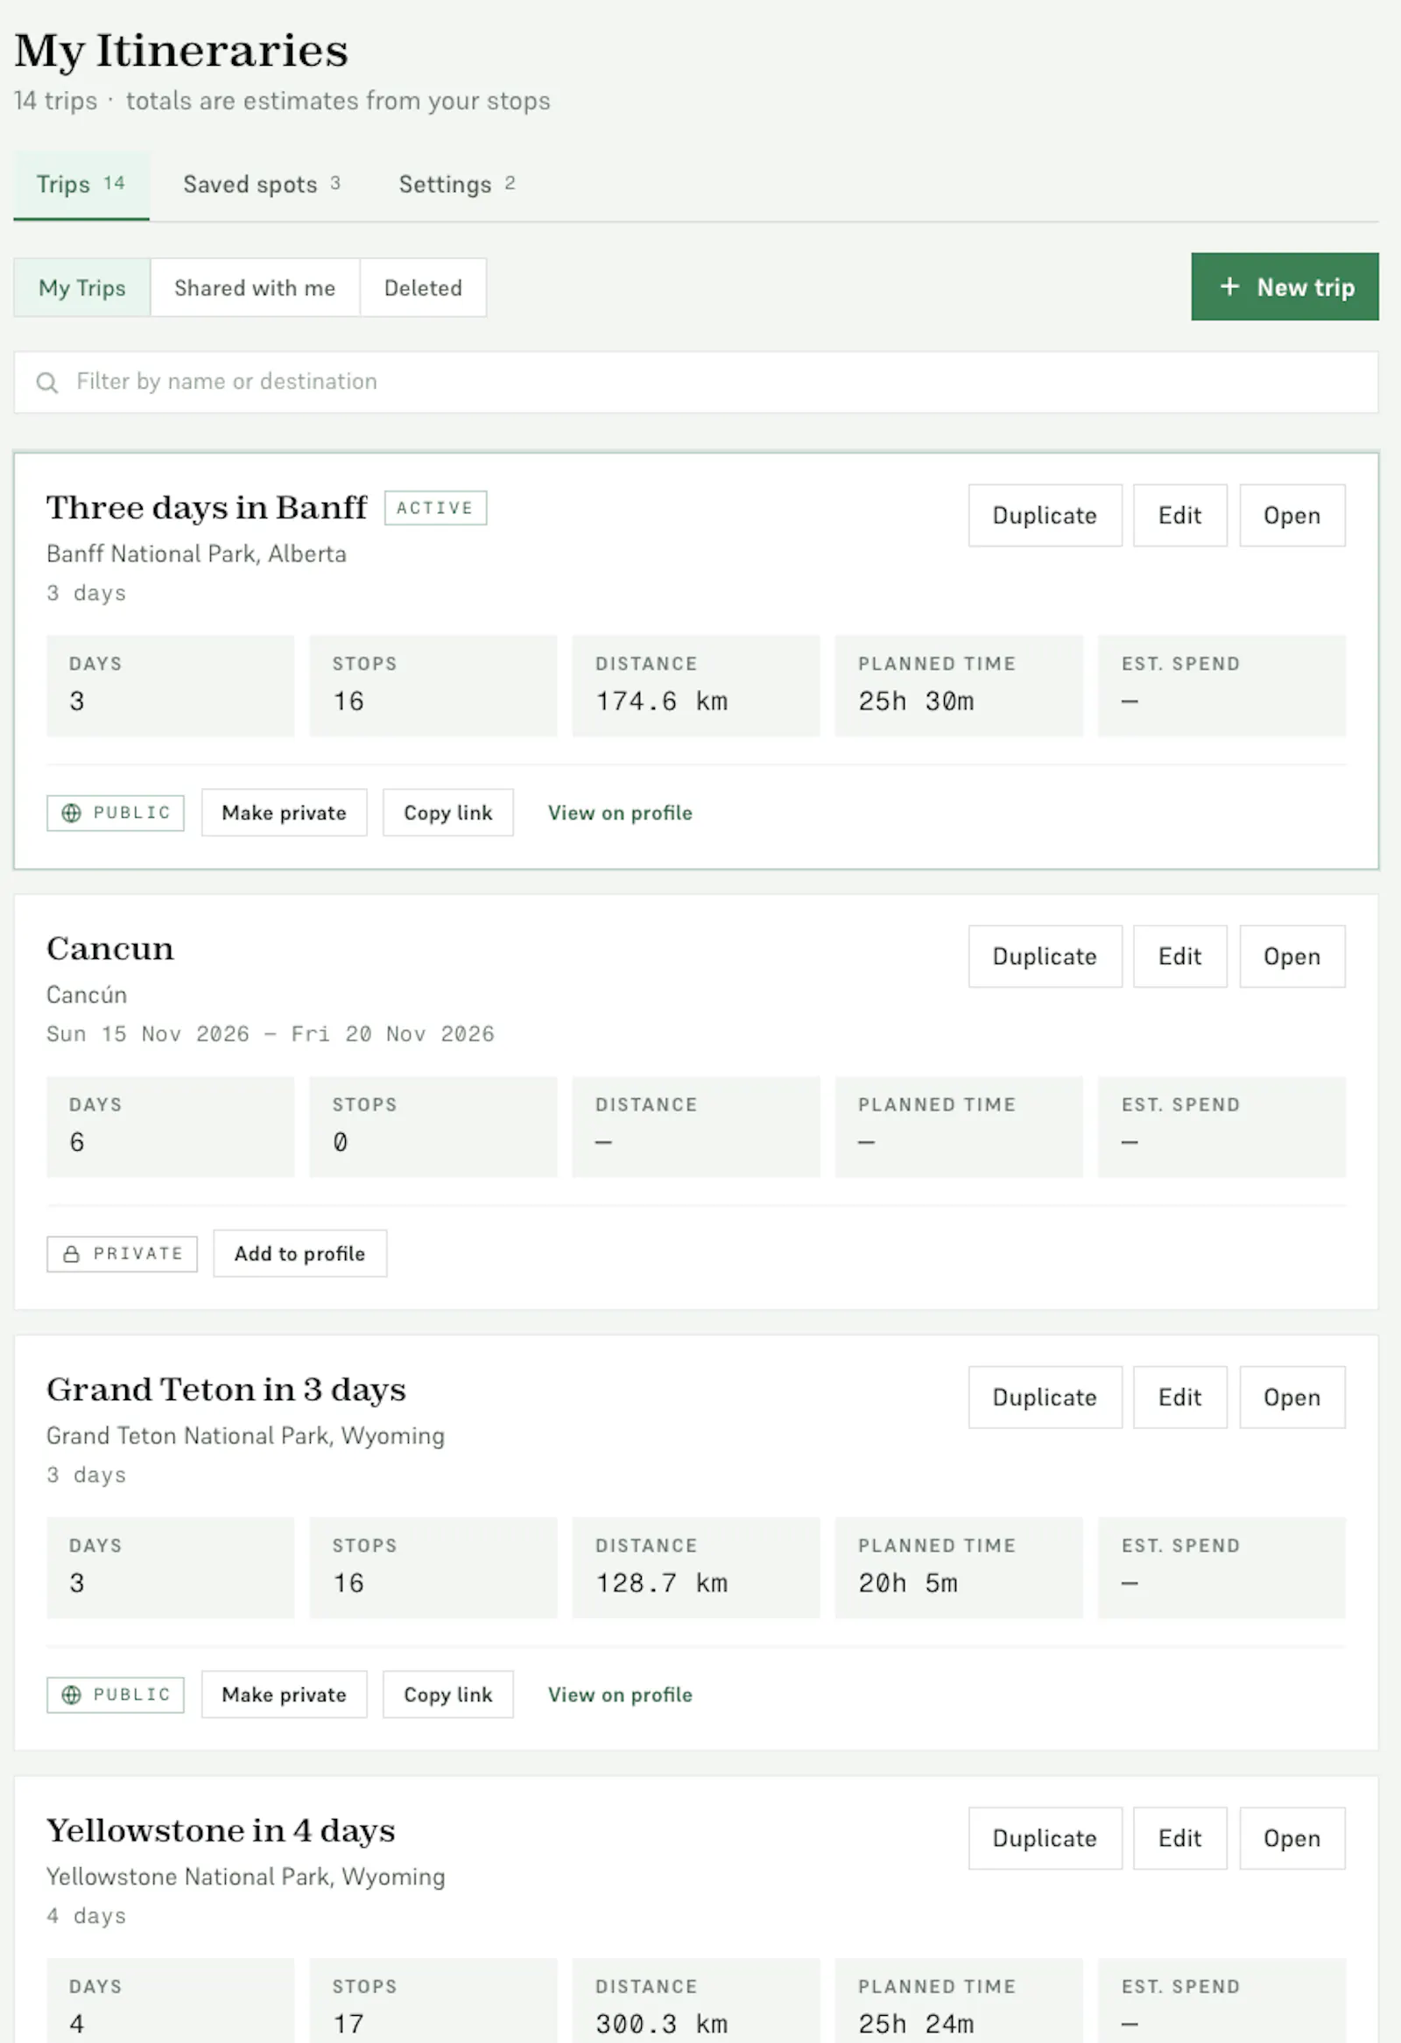Image resolution: width=1401 pixels, height=2043 pixels.
Task: Edit the Cancun trip
Action: click(x=1179, y=956)
